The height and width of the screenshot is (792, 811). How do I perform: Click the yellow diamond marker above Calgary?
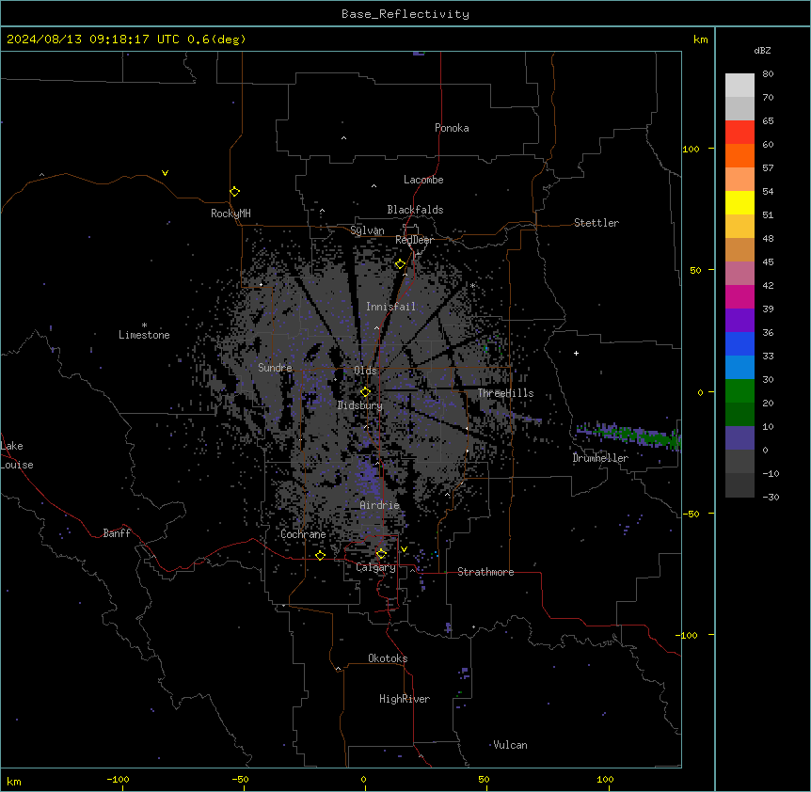pyautogui.click(x=381, y=554)
